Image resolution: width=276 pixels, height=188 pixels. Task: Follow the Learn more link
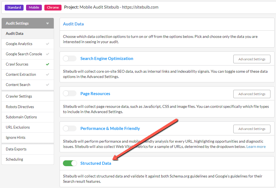click(256, 147)
